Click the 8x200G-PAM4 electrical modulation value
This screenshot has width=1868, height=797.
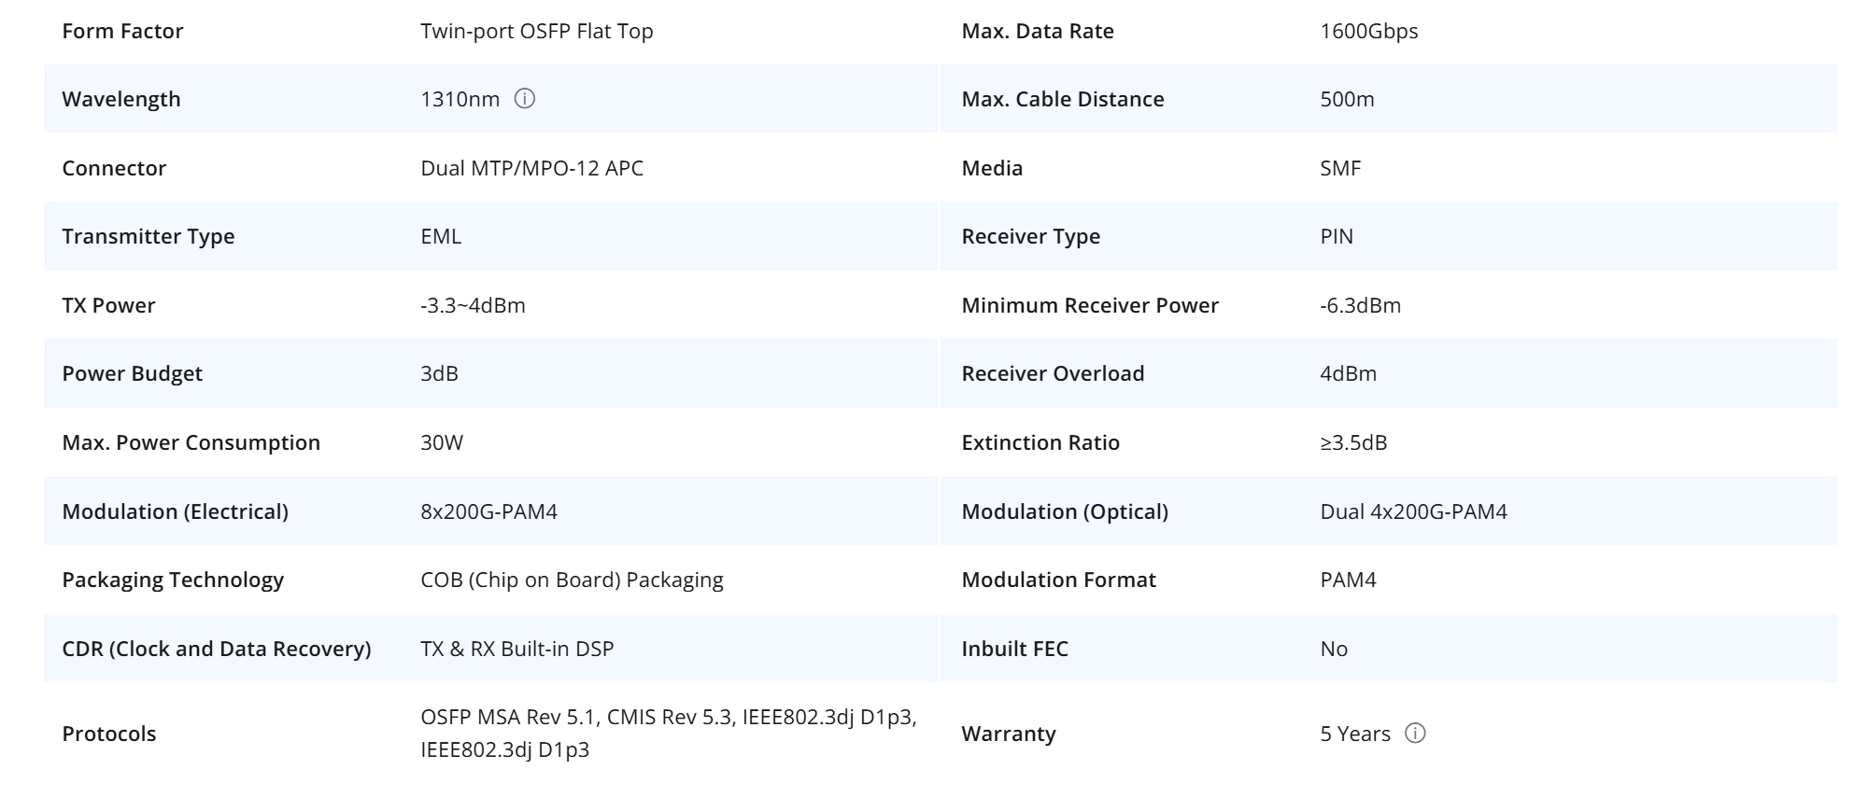coord(488,511)
